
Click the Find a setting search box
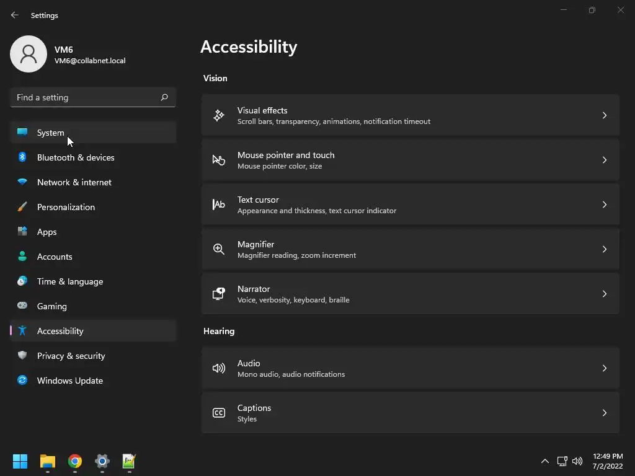pos(87,97)
